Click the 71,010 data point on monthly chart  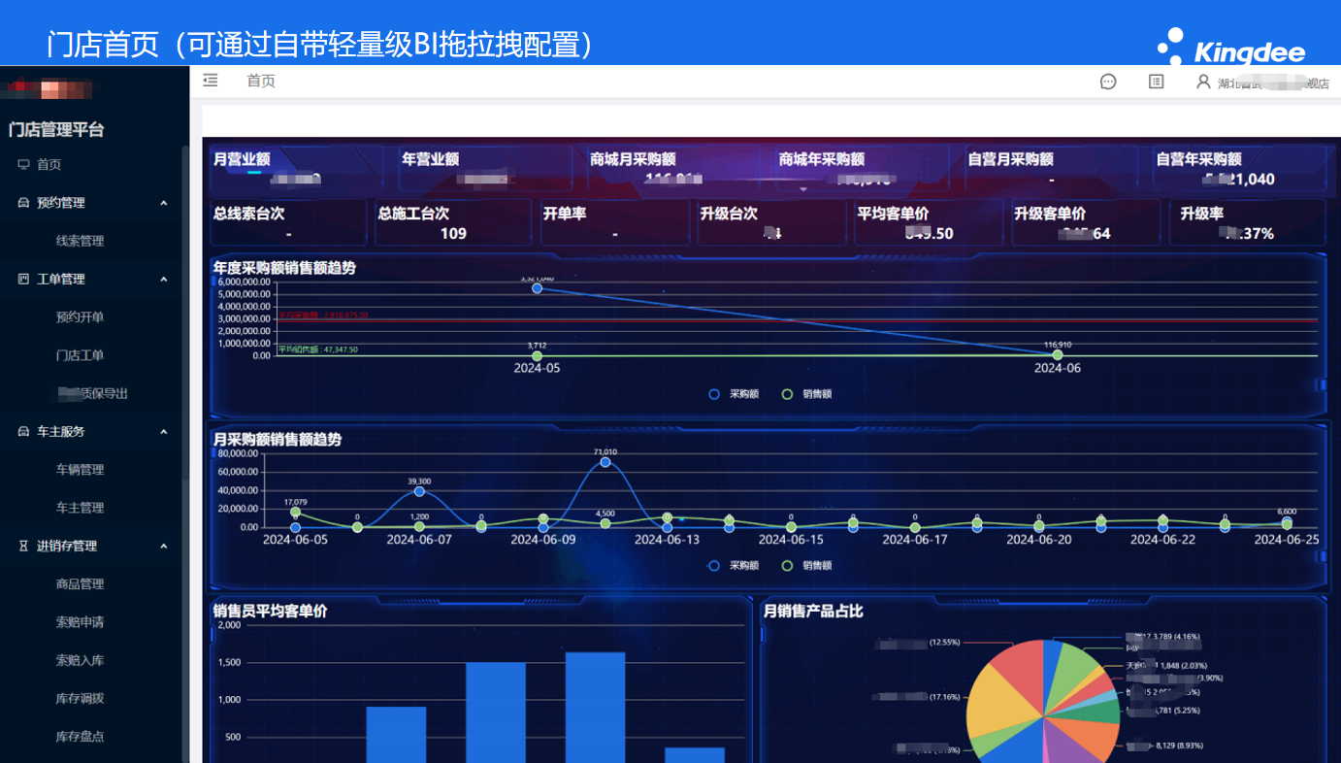tap(605, 462)
